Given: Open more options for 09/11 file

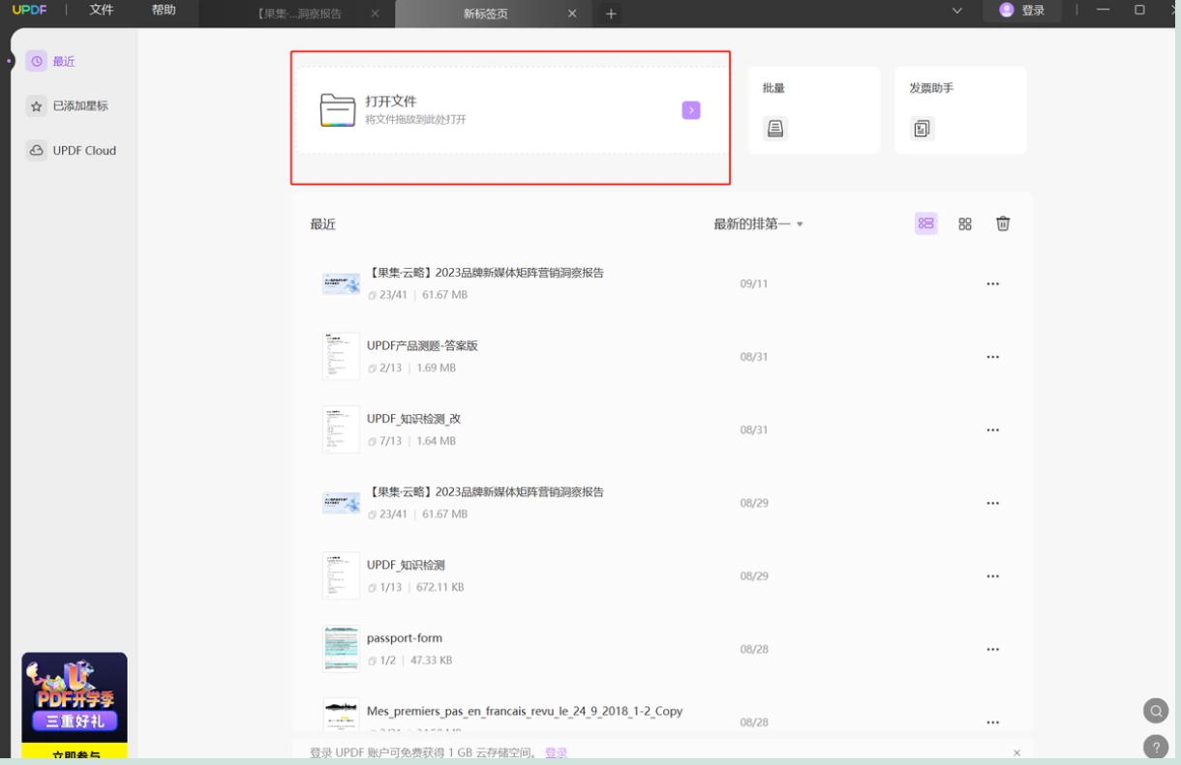Looking at the screenshot, I should (992, 283).
